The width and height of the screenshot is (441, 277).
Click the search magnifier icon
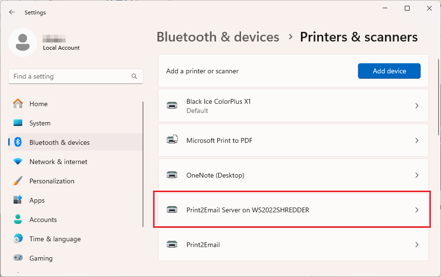point(134,76)
